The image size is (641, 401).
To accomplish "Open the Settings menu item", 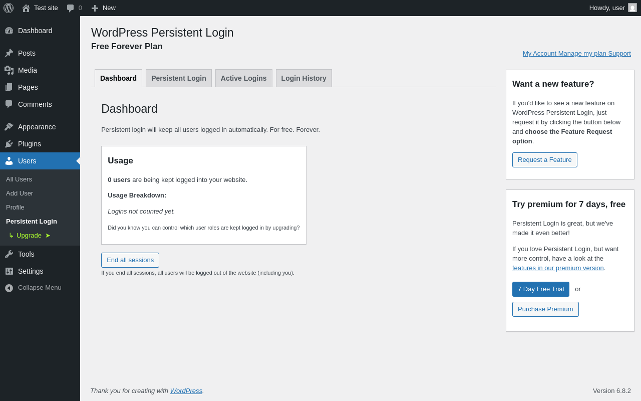I will tap(31, 271).
